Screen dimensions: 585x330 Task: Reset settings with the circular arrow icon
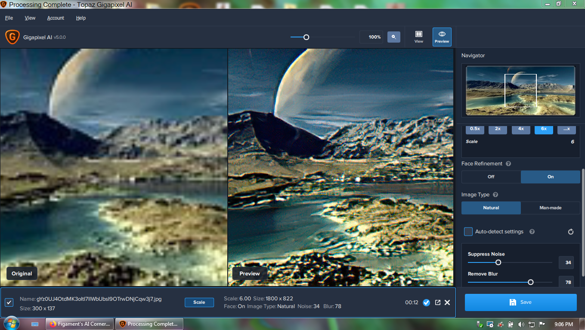tap(571, 231)
